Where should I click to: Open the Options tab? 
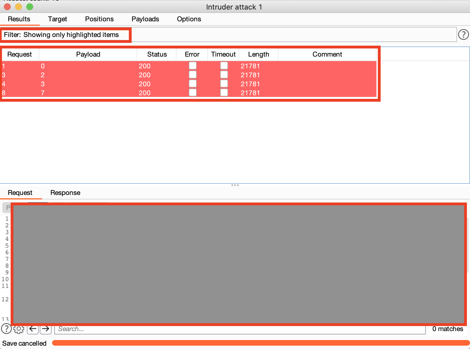[x=189, y=19]
